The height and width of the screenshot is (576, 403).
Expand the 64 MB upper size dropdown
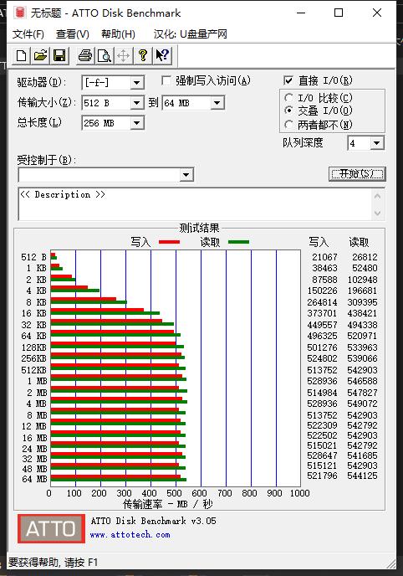click(217, 103)
